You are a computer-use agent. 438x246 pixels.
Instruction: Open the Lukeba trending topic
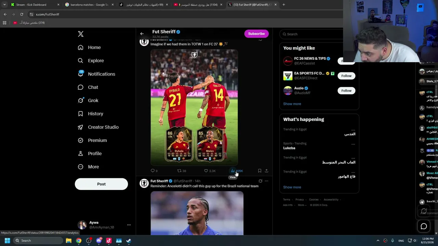(x=289, y=148)
